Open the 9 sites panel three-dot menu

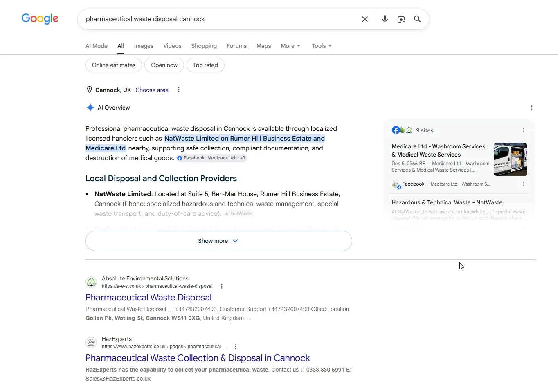524,130
